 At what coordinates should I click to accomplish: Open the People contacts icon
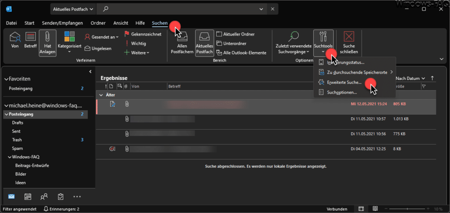click(x=44, y=197)
